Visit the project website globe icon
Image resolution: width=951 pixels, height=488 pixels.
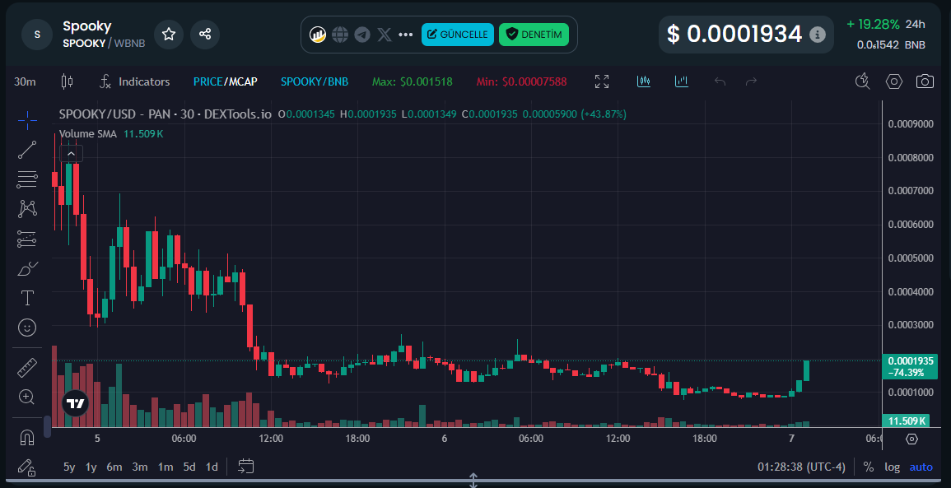pos(340,35)
